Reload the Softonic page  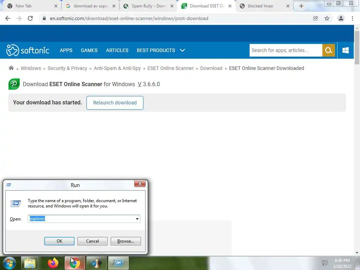(30, 18)
